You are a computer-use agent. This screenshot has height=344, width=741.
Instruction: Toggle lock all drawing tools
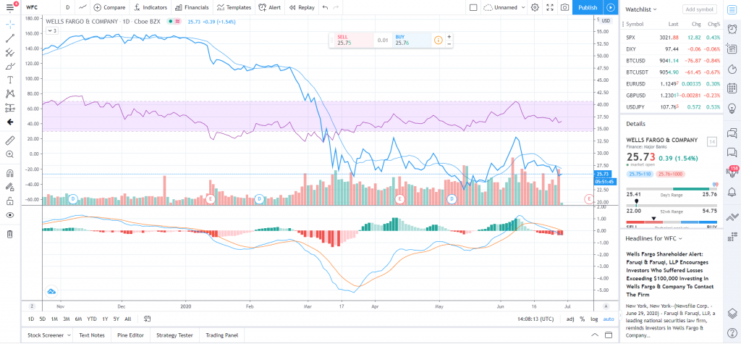click(10, 201)
